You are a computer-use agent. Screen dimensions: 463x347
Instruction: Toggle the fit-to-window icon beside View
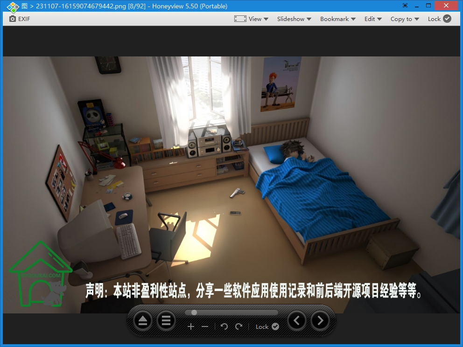point(240,19)
